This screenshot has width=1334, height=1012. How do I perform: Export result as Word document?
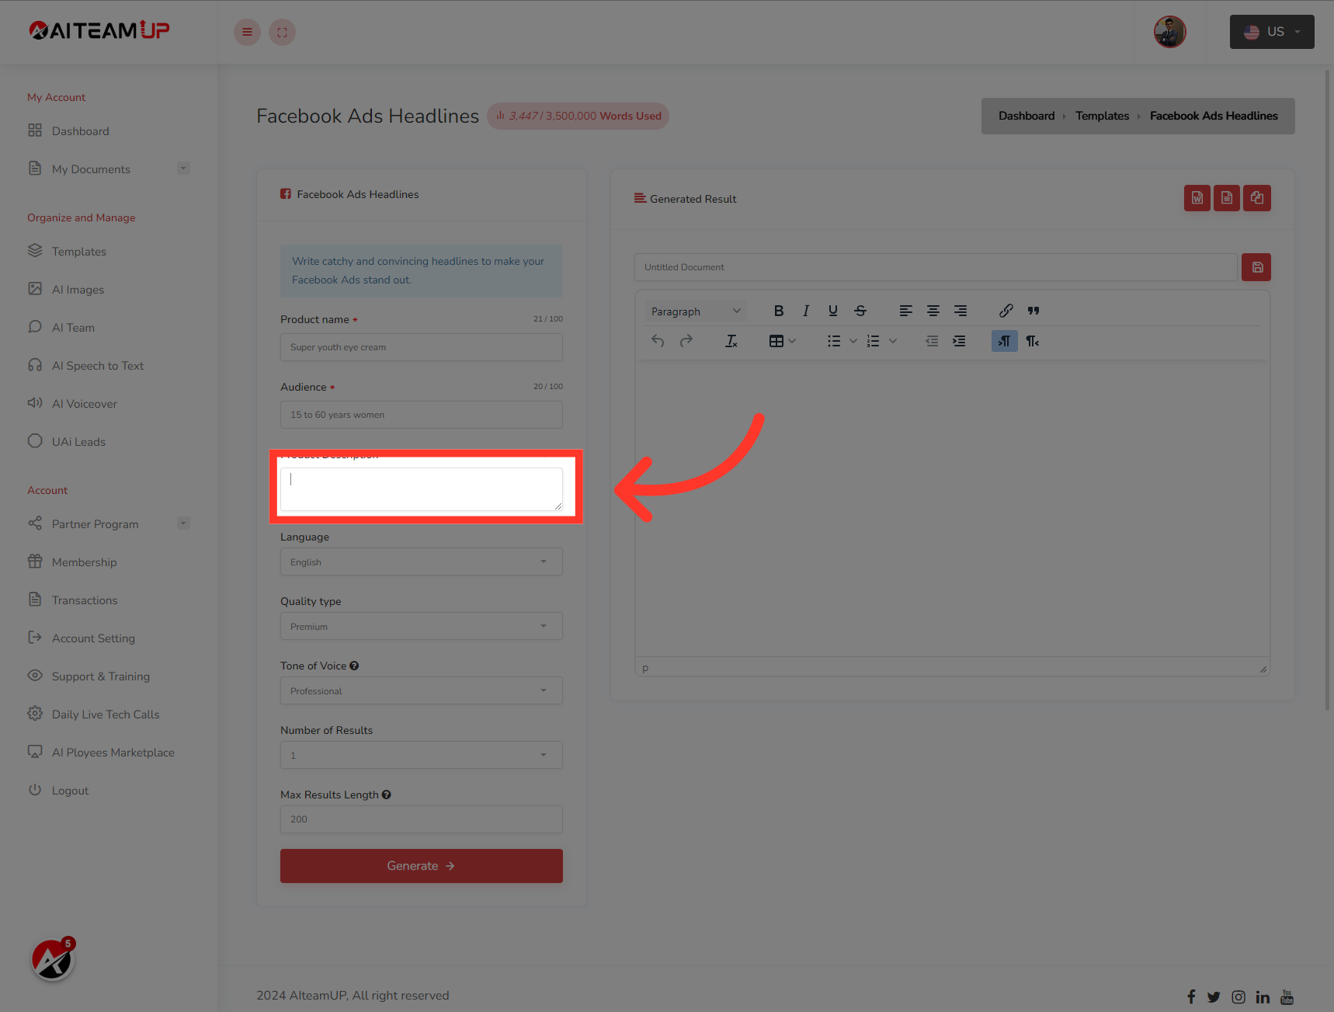coord(1197,198)
